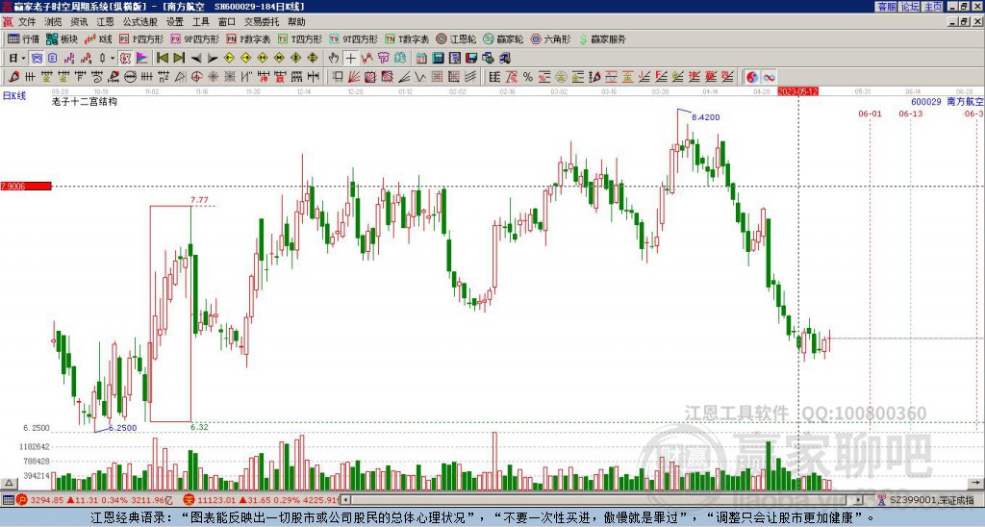Click the 6.32 low price label
Screen dimensions: 985x527
coord(198,427)
